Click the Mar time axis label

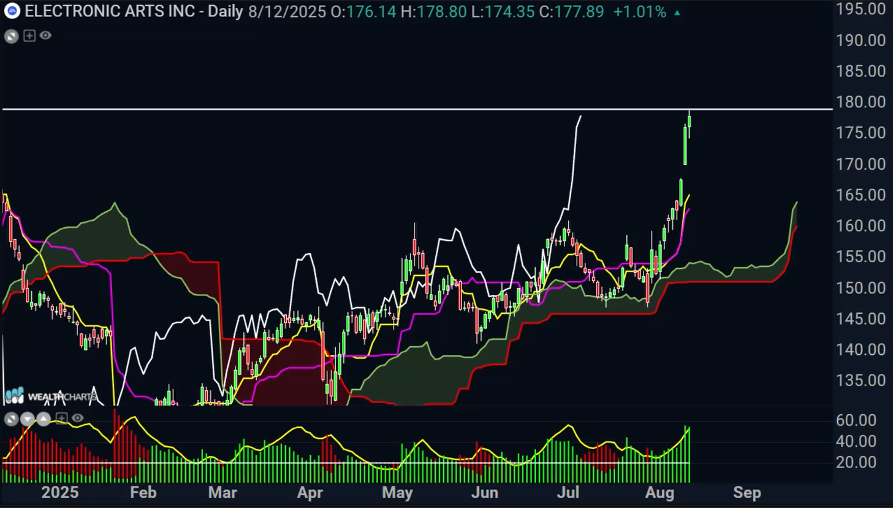(x=222, y=493)
